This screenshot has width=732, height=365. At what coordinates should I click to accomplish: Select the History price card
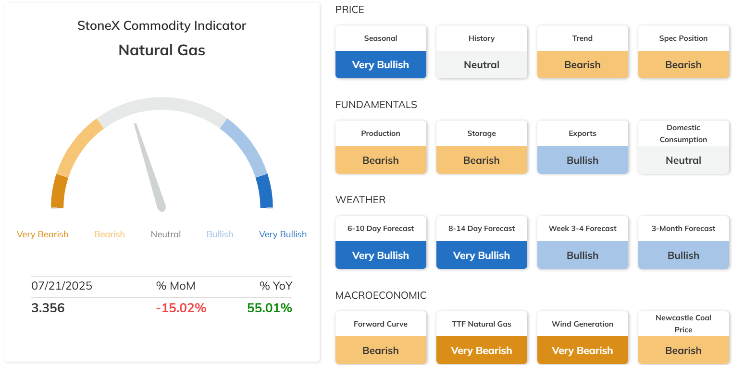click(482, 52)
